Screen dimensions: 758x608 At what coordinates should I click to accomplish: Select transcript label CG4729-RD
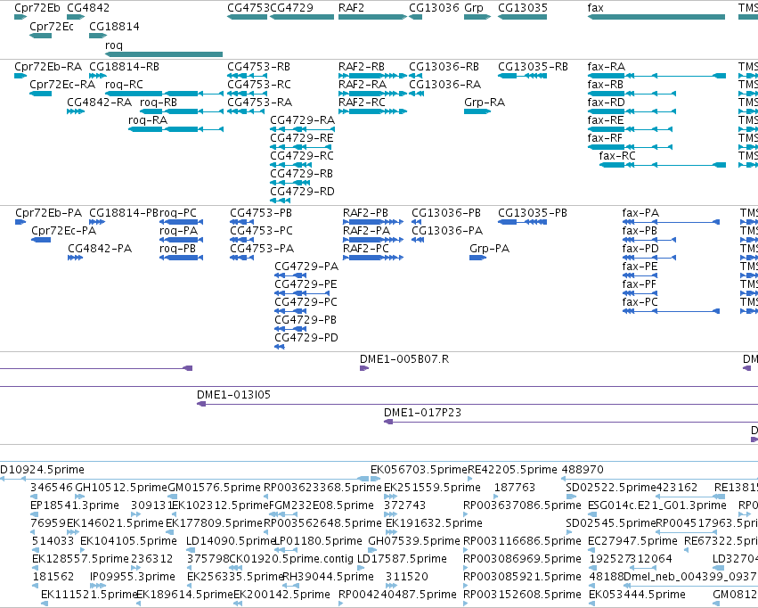(302, 192)
